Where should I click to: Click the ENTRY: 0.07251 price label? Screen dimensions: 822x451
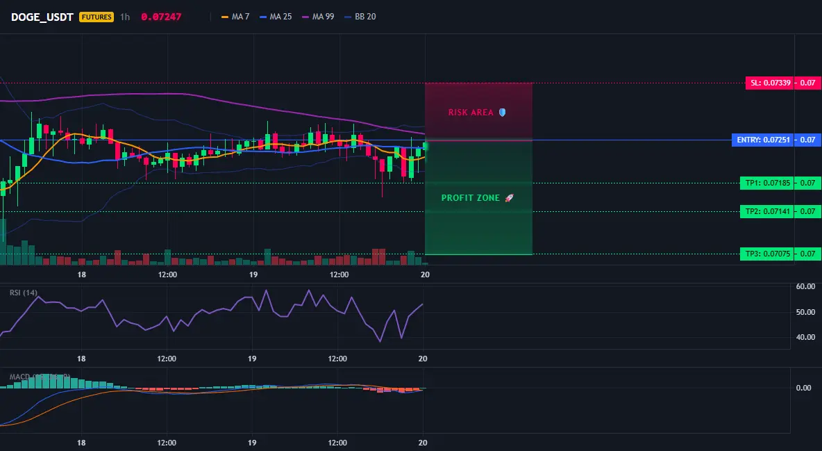[x=762, y=140]
